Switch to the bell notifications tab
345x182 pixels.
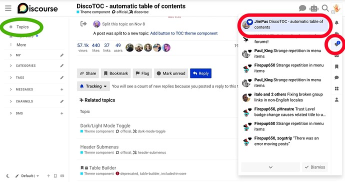click(336, 22)
